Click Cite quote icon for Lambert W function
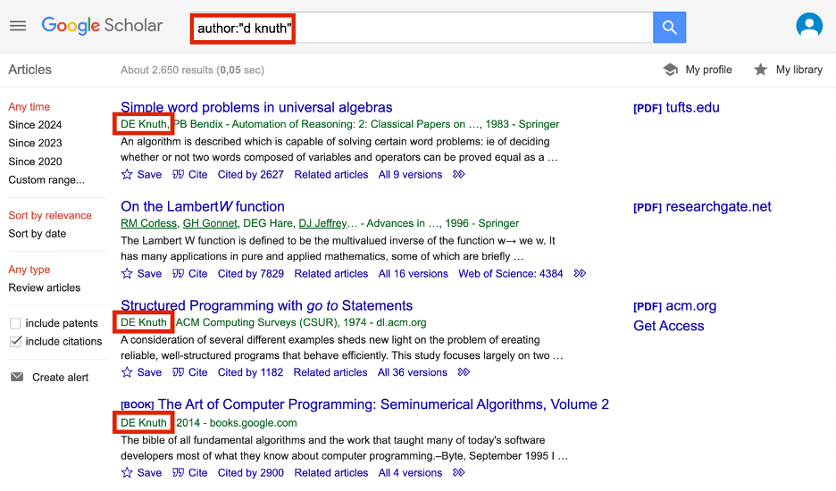The height and width of the screenshot is (491, 836). click(x=178, y=273)
